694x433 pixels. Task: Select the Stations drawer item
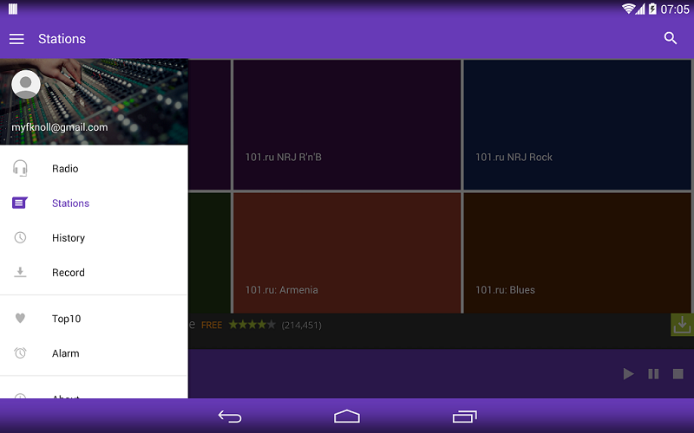pyautogui.click(x=94, y=204)
